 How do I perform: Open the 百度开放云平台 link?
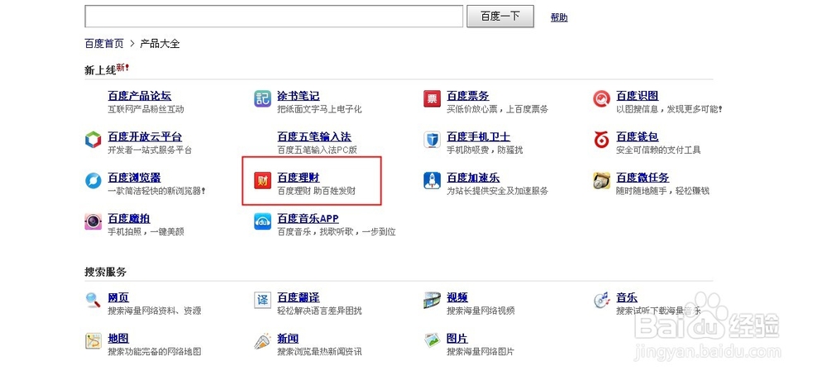pyautogui.click(x=145, y=137)
